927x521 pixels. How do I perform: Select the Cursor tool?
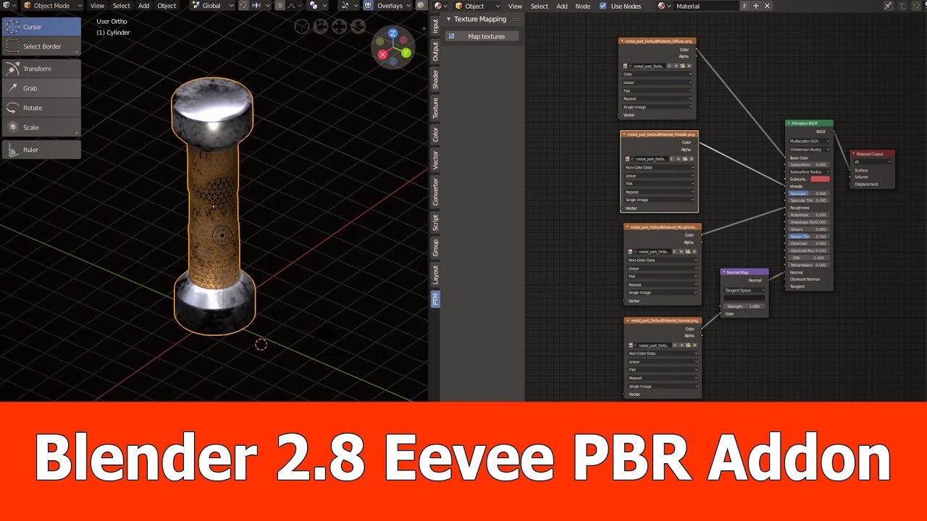pos(41,27)
